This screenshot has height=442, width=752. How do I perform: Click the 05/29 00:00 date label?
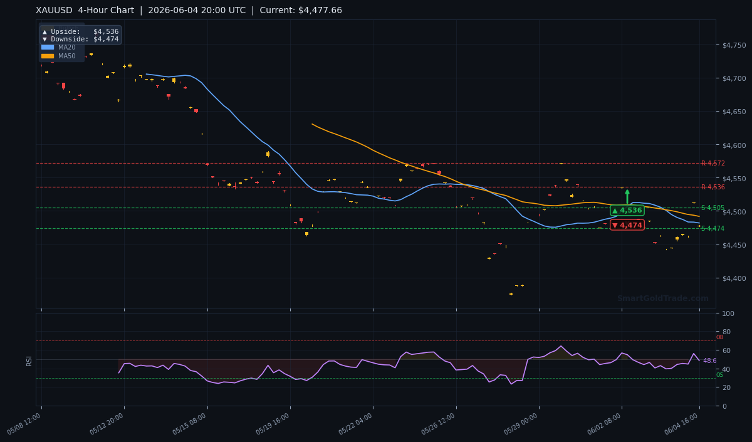[x=523, y=424]
